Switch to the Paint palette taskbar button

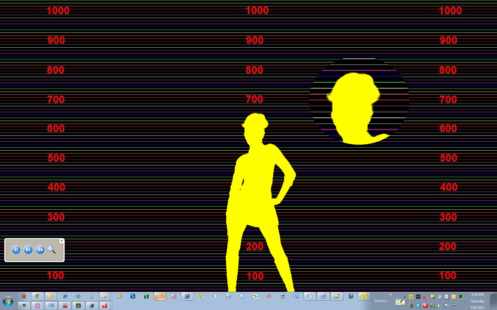pos(160,296)
